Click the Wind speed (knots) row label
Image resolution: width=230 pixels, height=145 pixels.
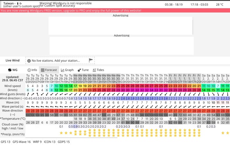point(12,88)
